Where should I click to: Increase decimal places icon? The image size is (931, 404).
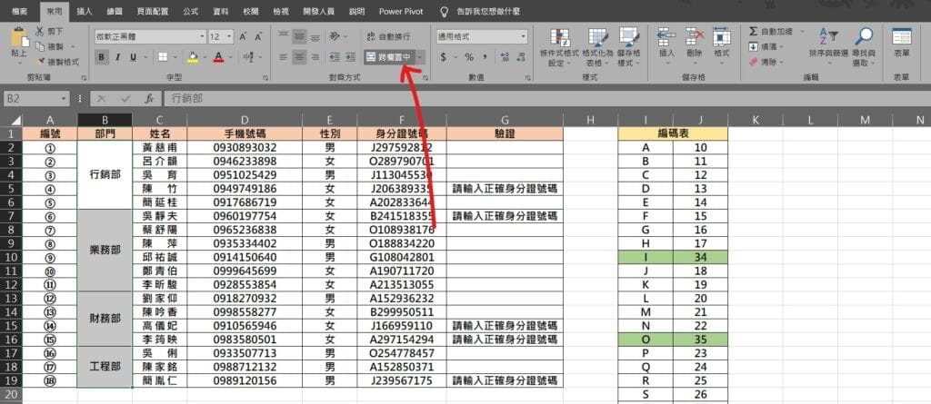506,57
